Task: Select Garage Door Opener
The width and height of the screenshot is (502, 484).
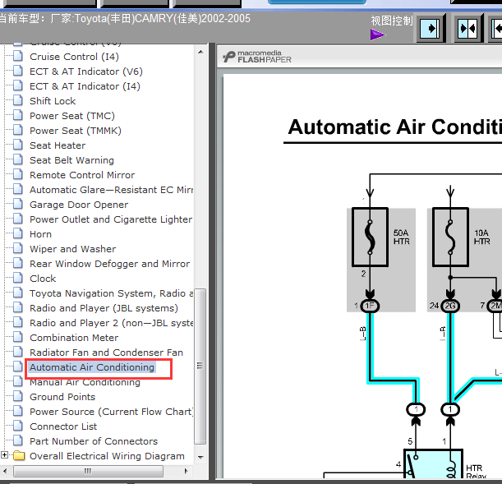Action: [x=79, y=205]
